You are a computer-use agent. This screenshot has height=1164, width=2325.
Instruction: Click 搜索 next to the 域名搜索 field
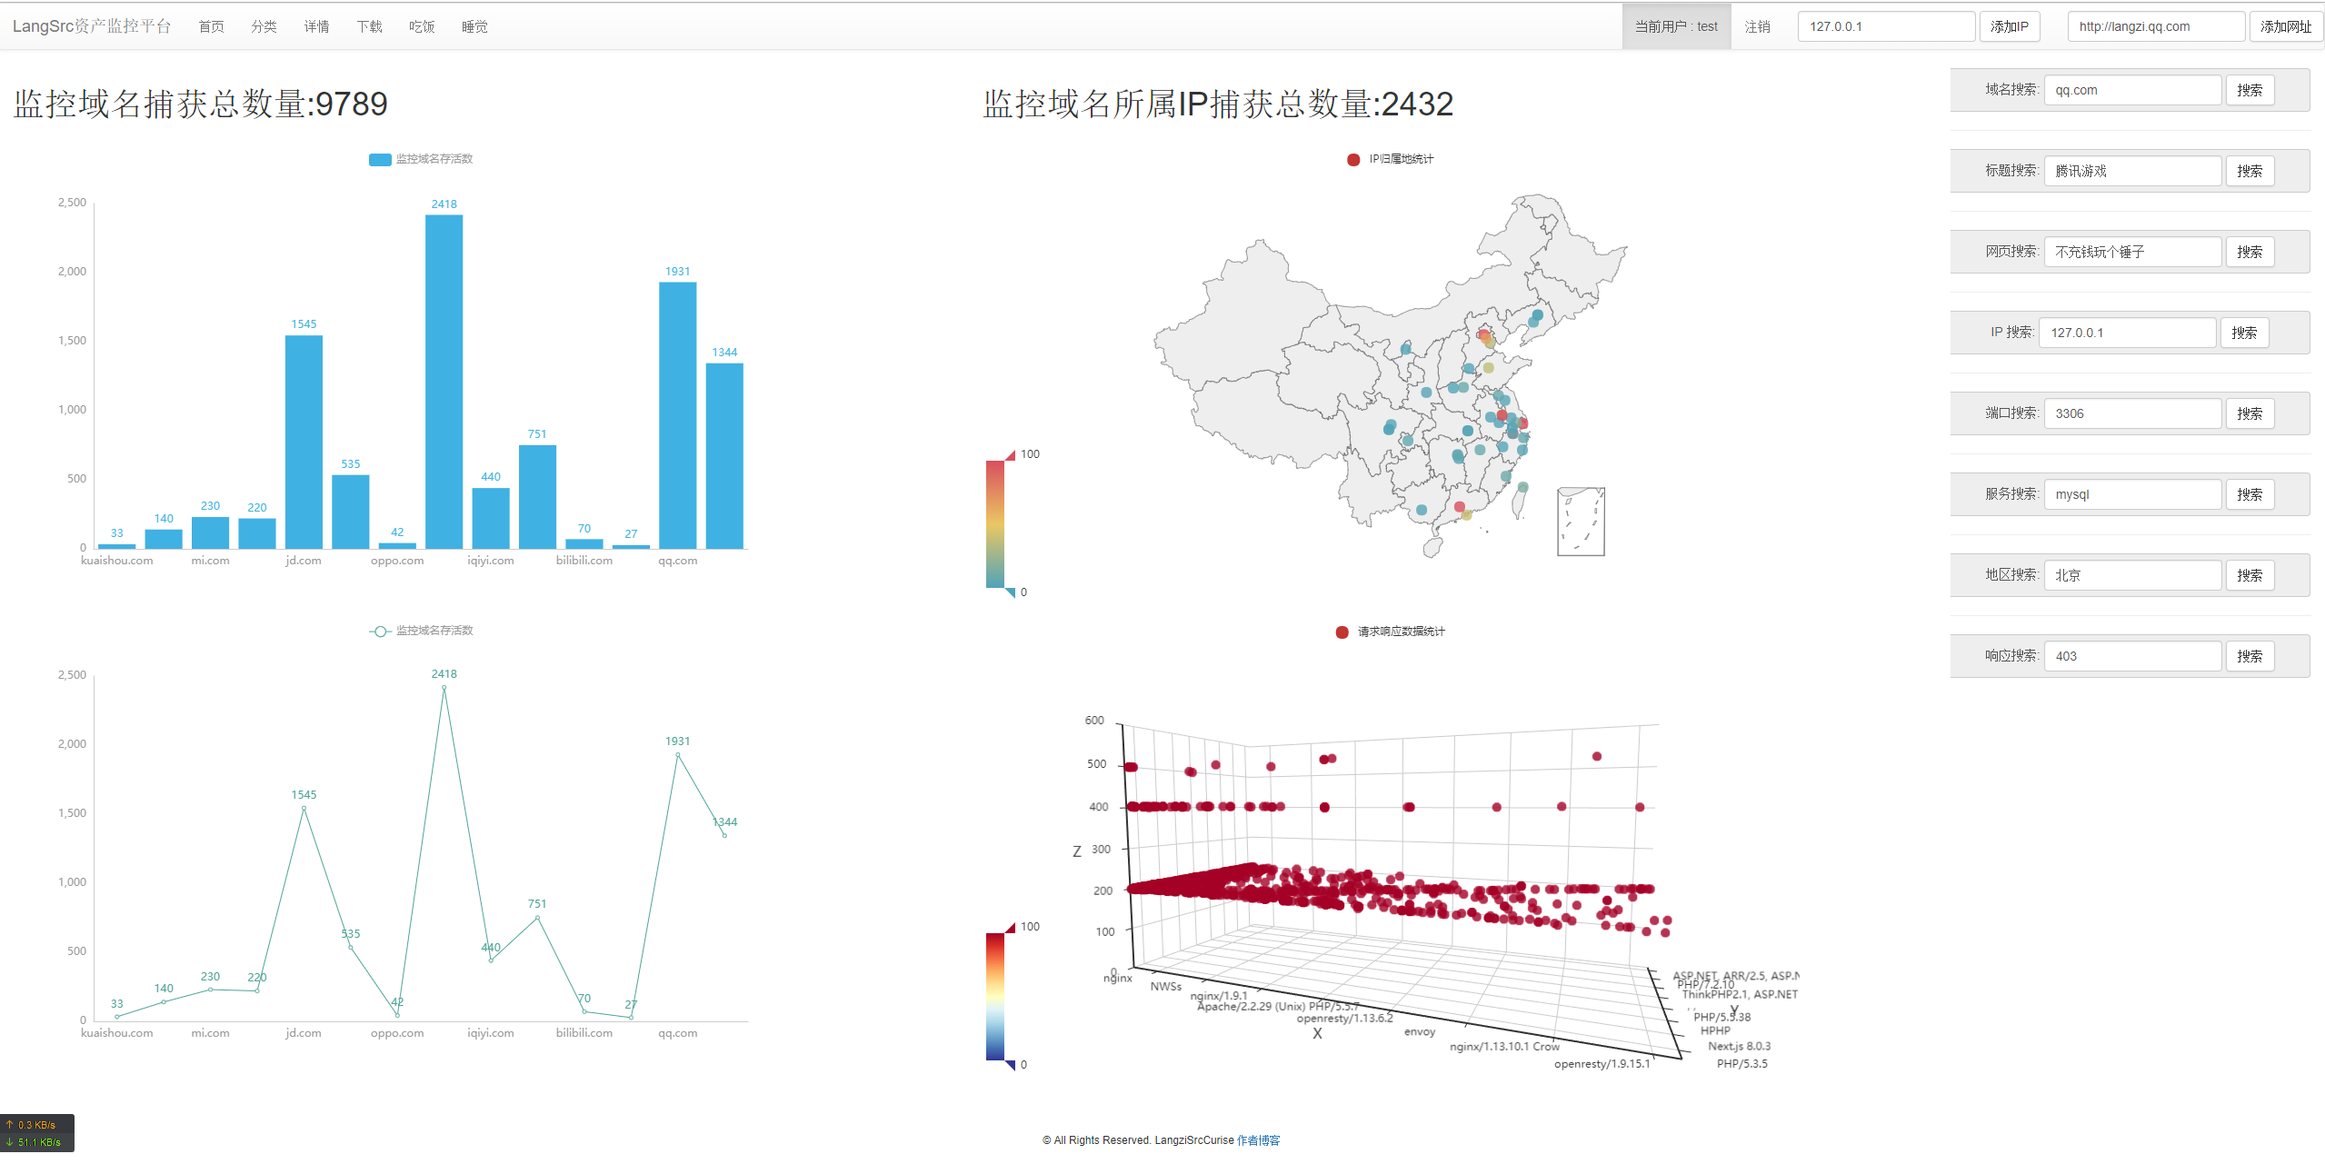point(2249,91)
